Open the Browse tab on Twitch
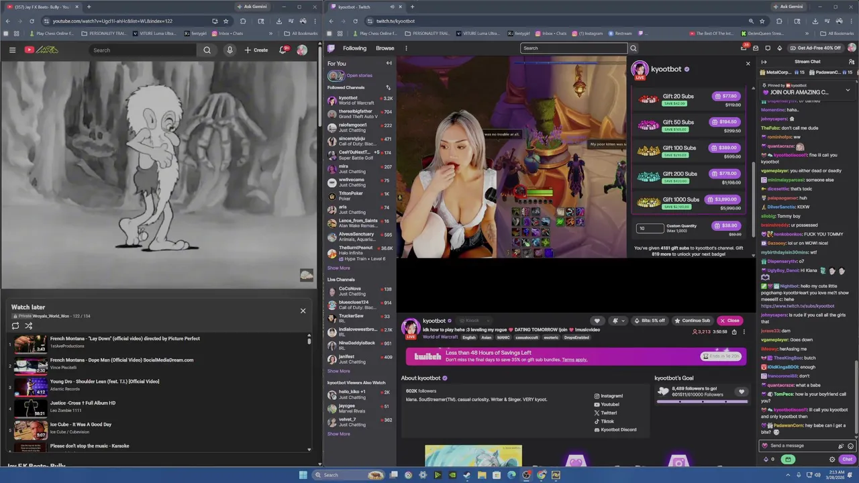 tap(385, 48)
